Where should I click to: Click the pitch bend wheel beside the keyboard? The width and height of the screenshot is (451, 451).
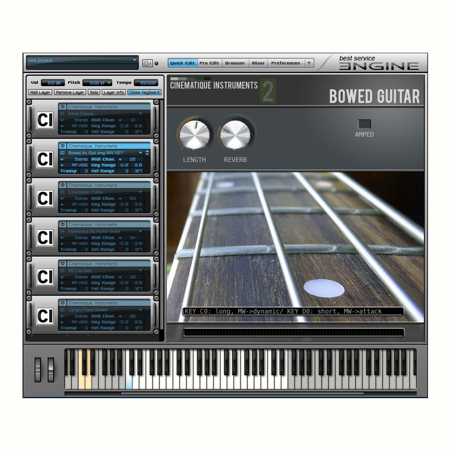(38, 370)
